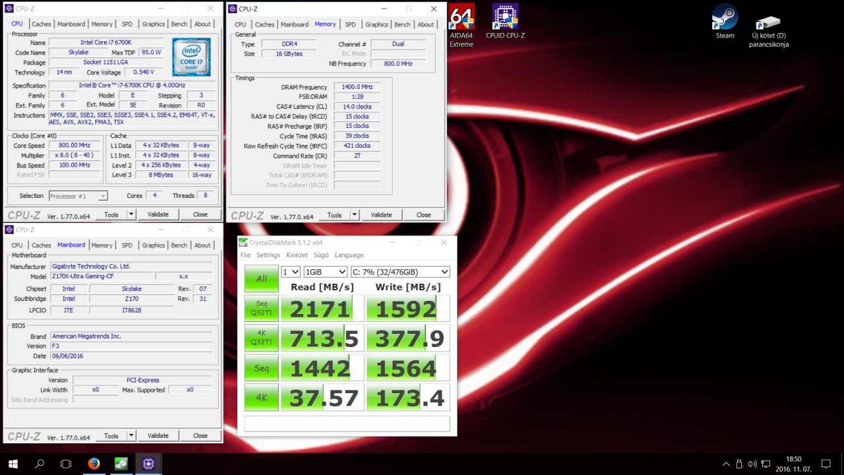Expand Tools dropdown arrow in Mainboard window
Screen dimensions: 844x475
[131, 435]
